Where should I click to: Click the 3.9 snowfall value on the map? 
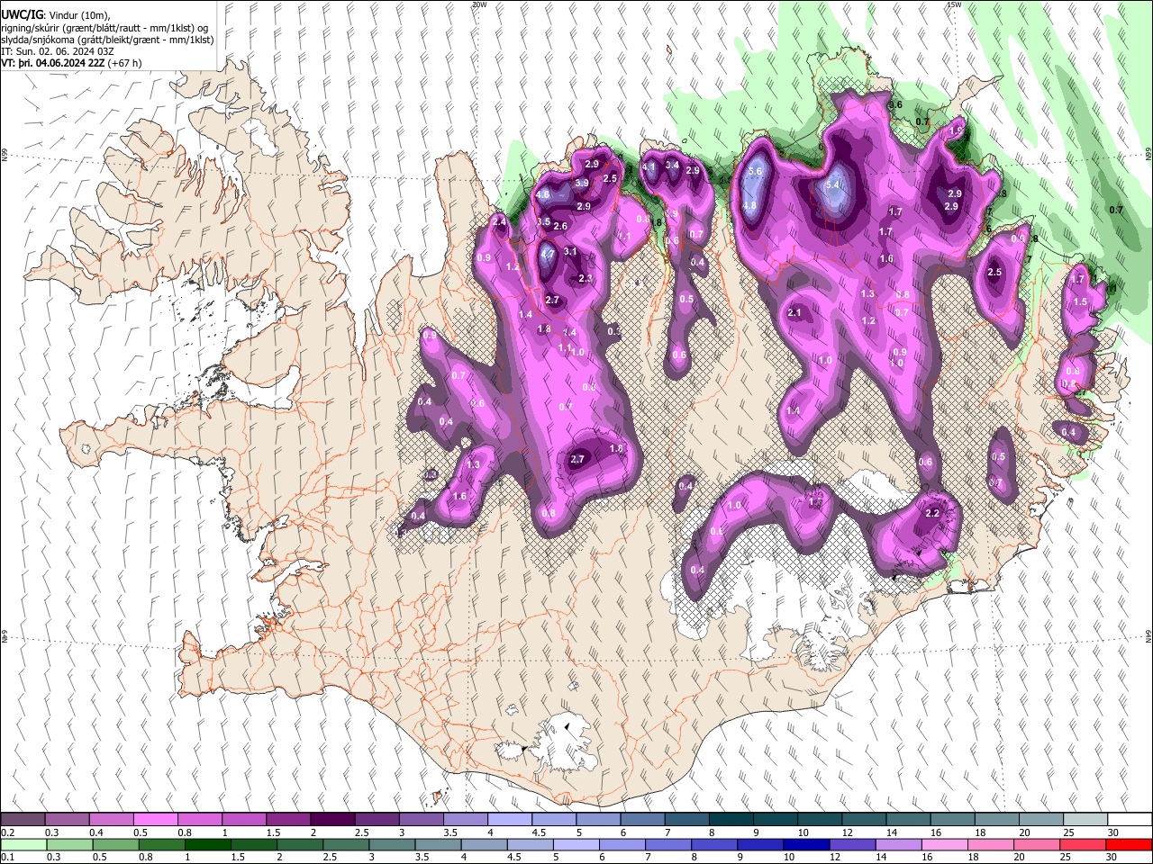click(582, 183)
